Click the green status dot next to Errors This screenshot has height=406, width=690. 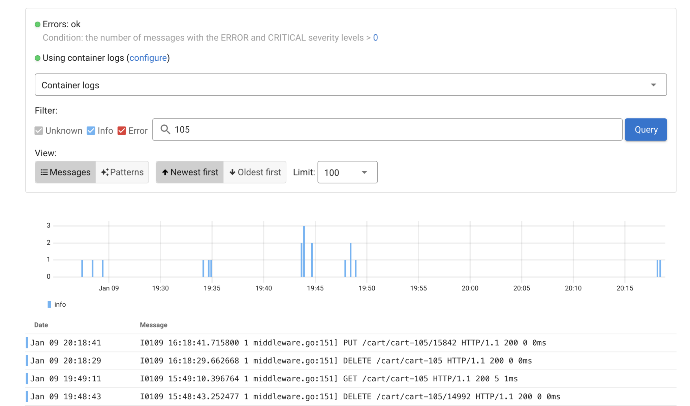(x=37, y=24)
